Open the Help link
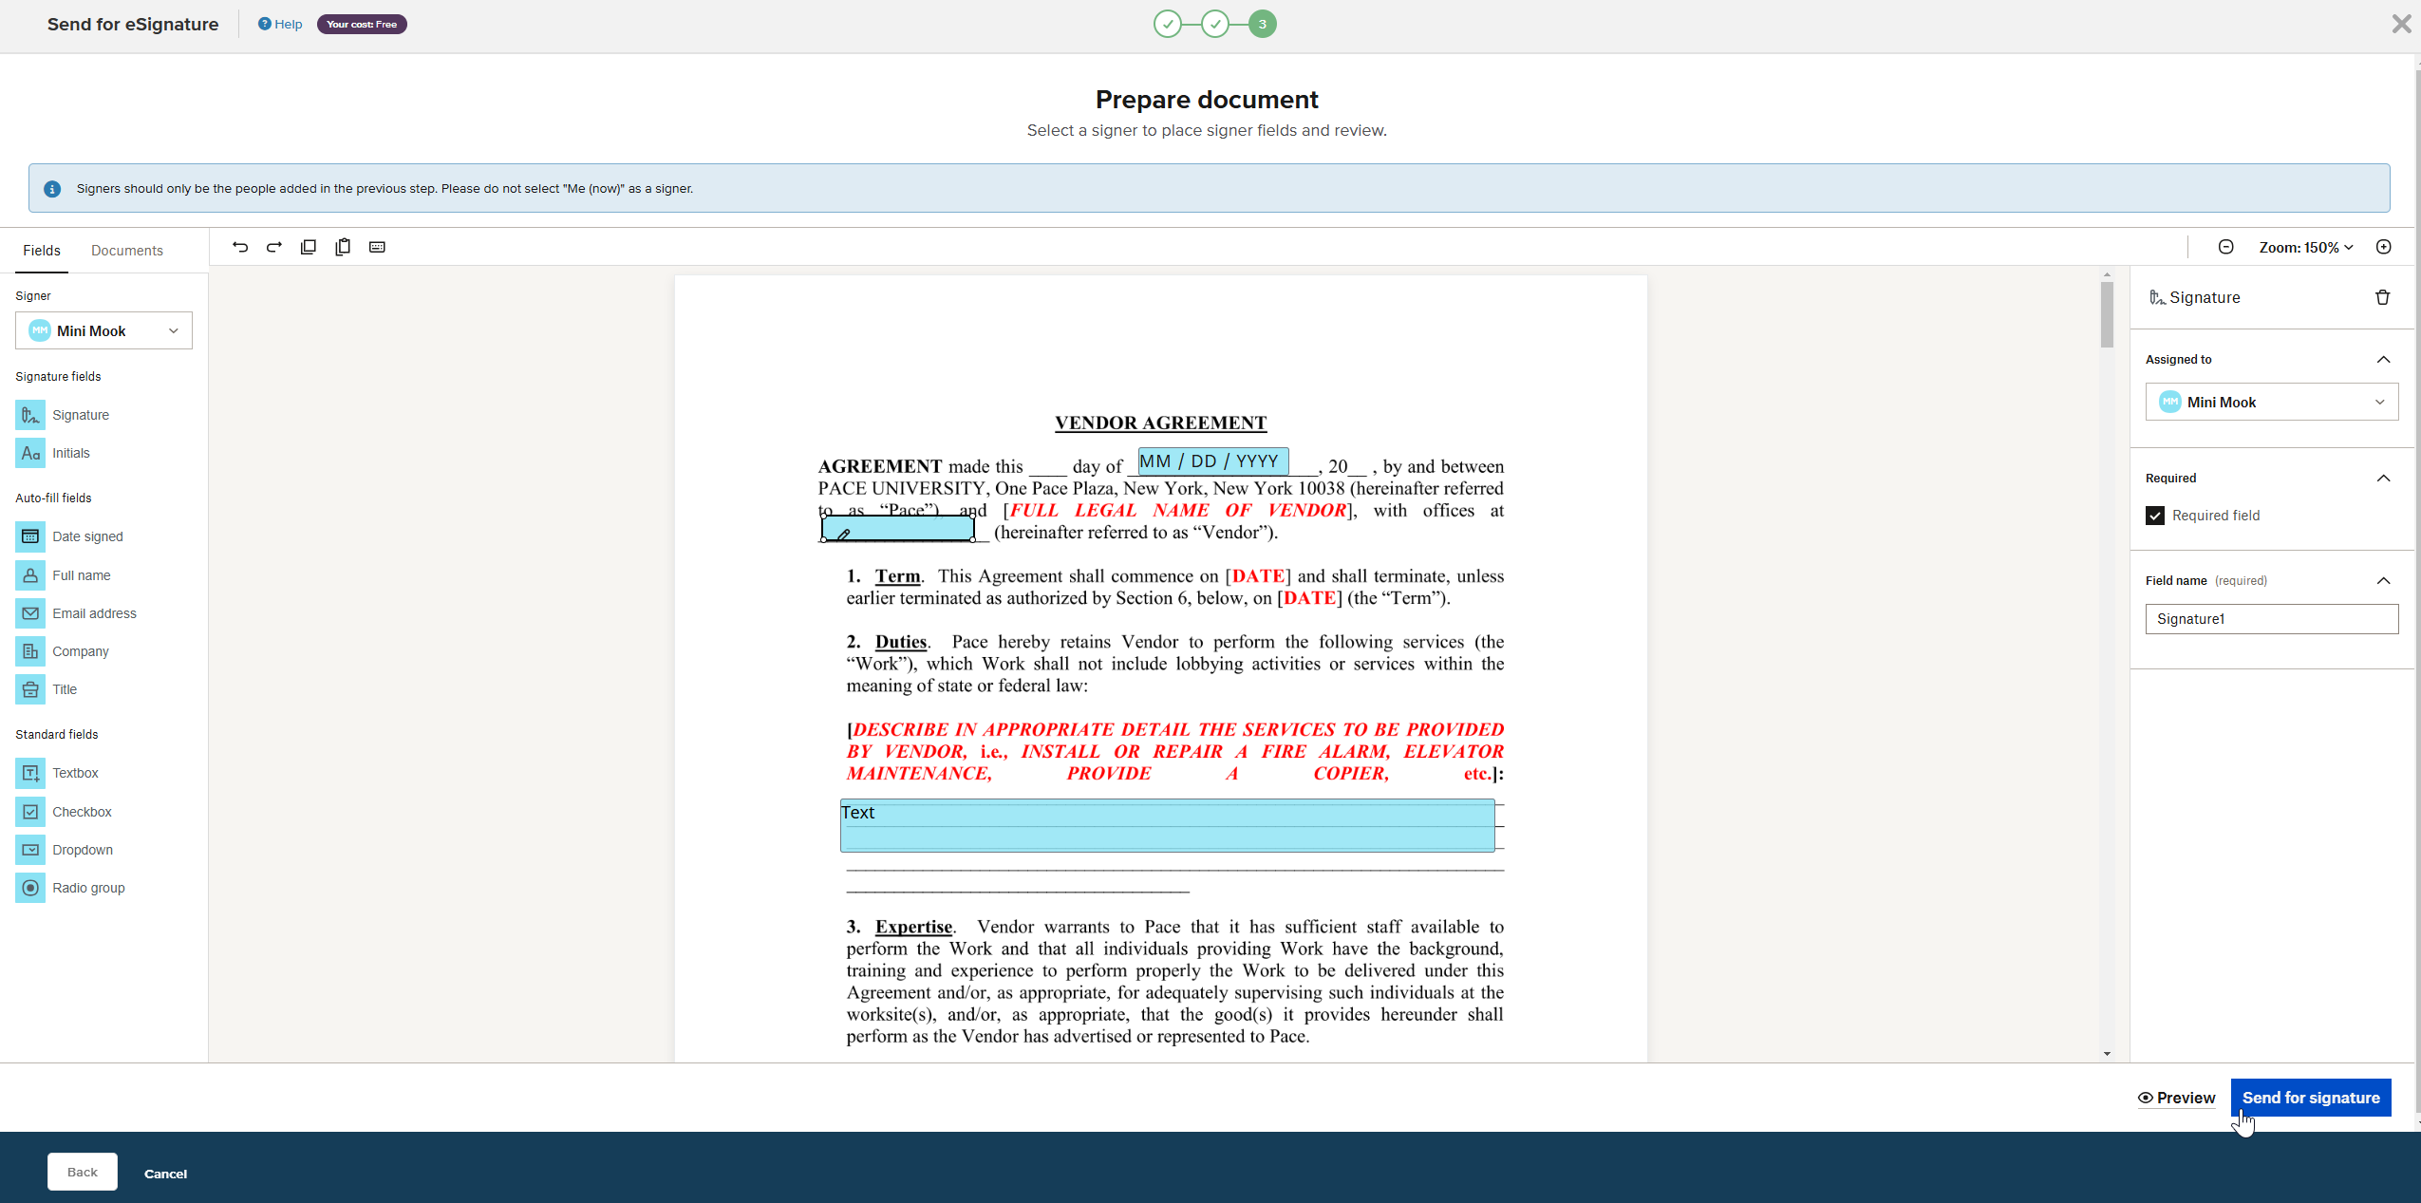This screenshot has width=2421, height=1203. click(x=280, y=24)
